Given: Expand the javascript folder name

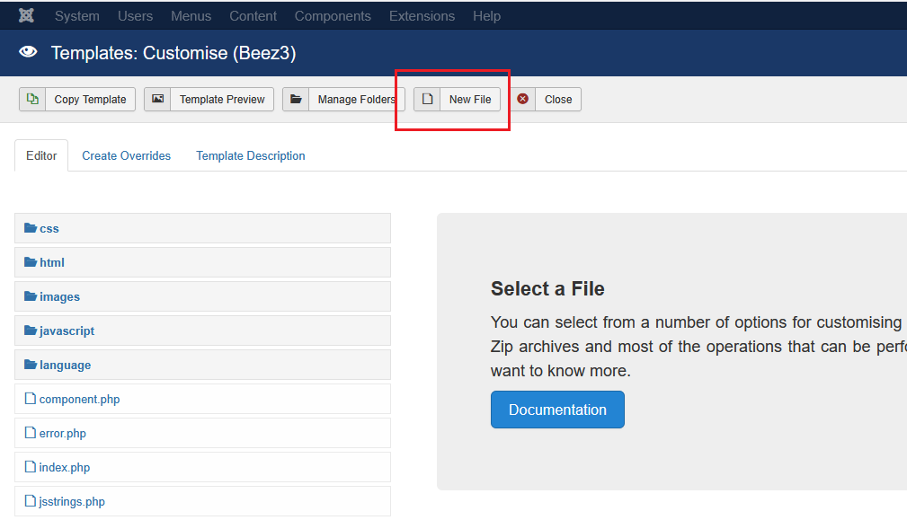Looking at the screenshot, I should 67,331.
